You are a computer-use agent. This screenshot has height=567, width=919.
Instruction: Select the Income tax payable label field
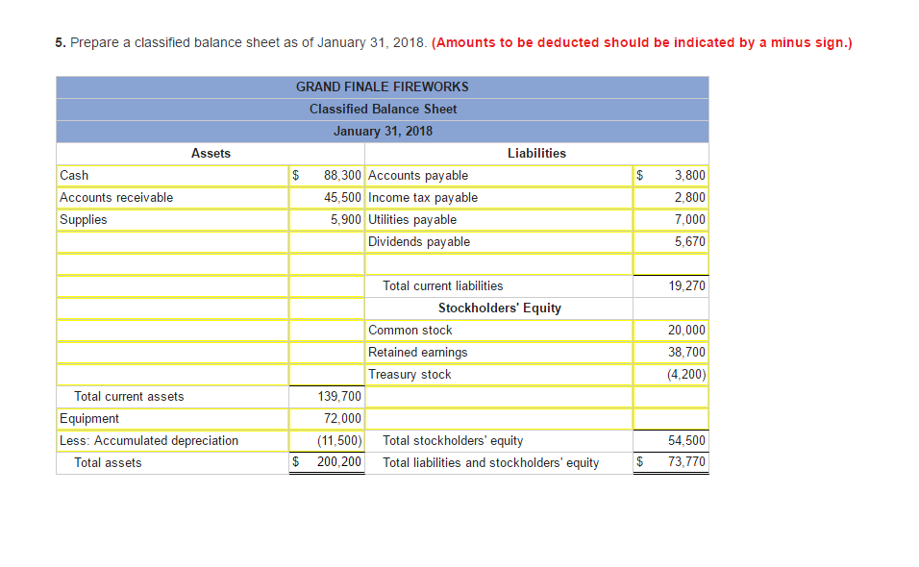[499, 198]
